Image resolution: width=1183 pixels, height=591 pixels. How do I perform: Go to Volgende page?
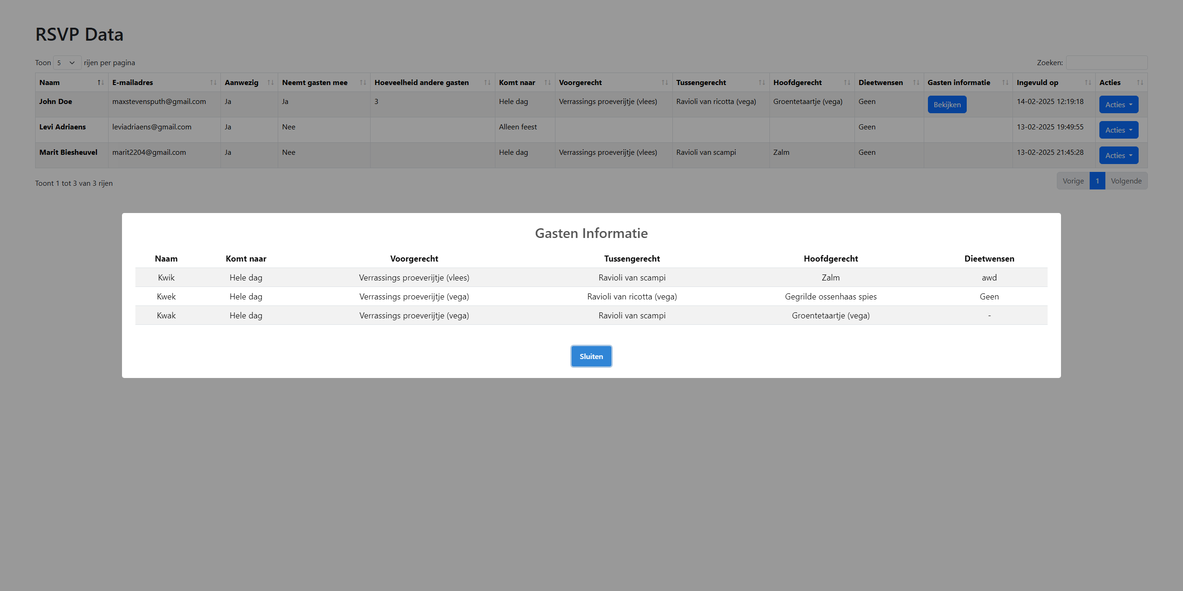coord(1126,181)
